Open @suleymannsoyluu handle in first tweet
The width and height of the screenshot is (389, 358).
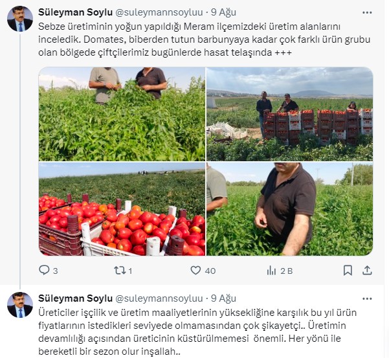coord(159,12)
